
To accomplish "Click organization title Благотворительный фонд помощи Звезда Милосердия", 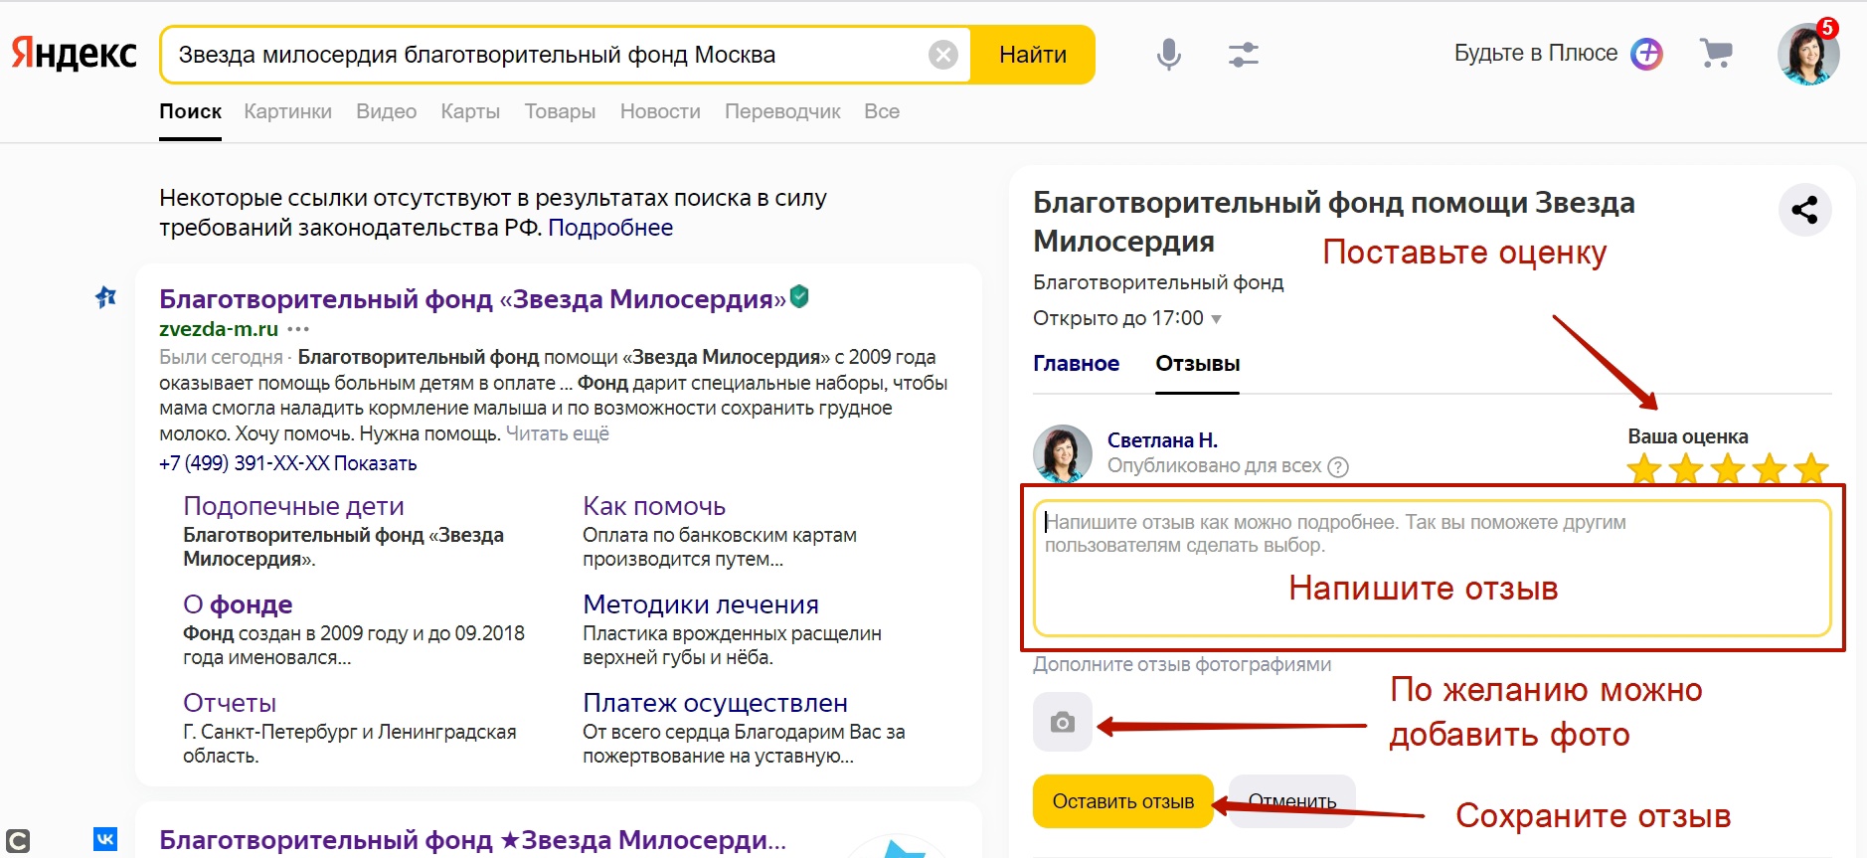I will [x=1334, y=222].
